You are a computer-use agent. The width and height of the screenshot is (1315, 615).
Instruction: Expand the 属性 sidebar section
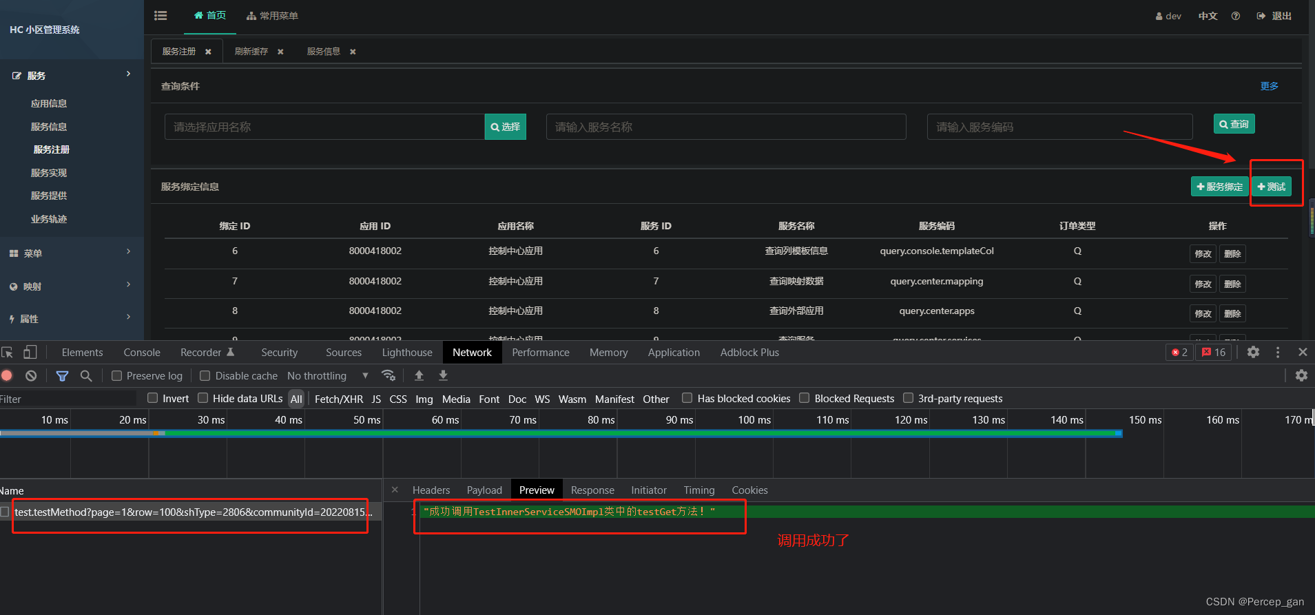click(x=72, y=318)
